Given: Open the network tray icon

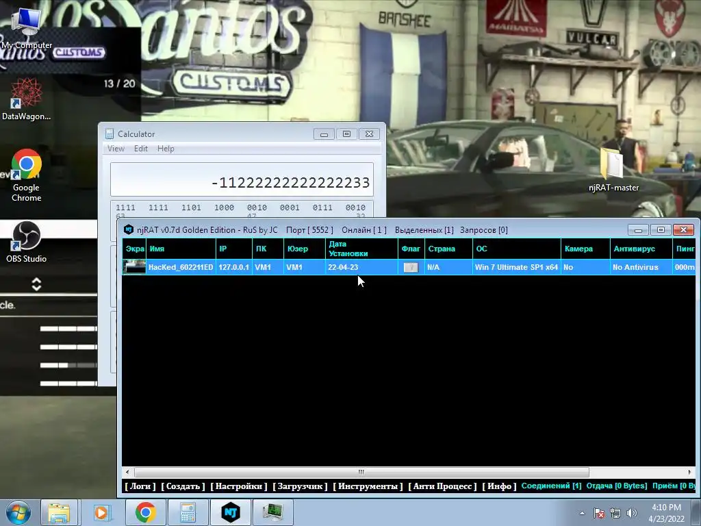Looking at the screenshot, I should coord(615,513).
